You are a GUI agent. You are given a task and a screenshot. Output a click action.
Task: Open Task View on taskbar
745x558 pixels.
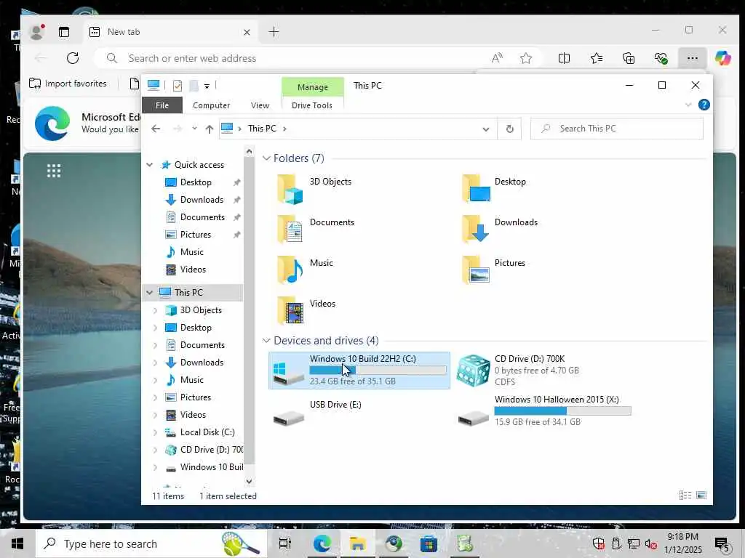tap(285, 543)
